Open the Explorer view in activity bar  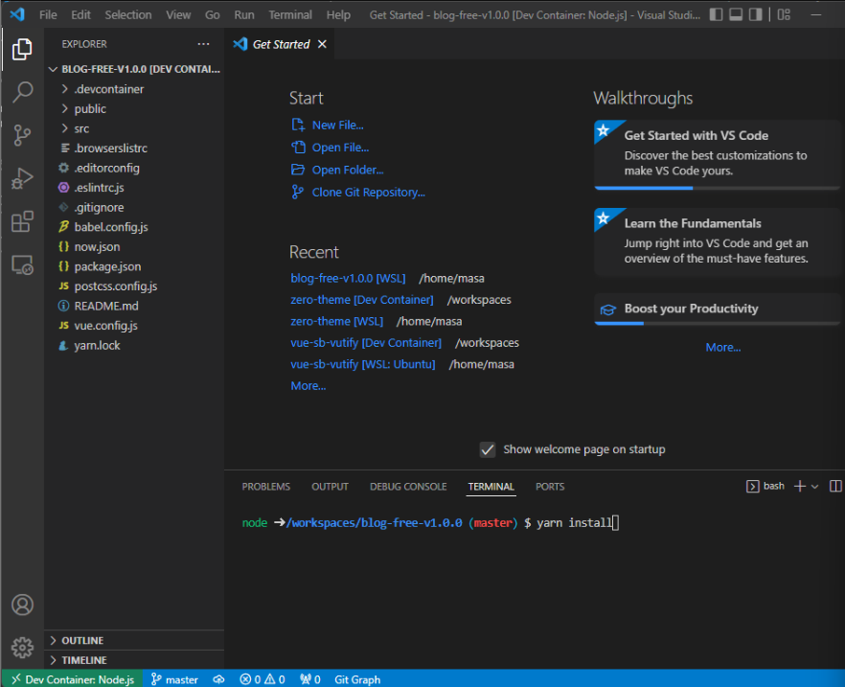[x=22, y=49]
